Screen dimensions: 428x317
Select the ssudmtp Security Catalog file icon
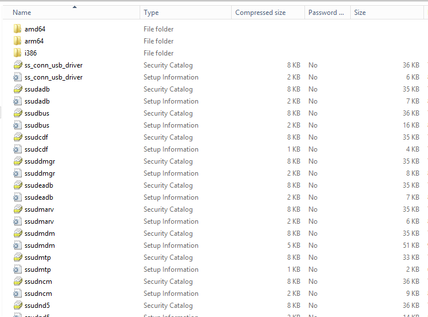(x=17, y=257)
